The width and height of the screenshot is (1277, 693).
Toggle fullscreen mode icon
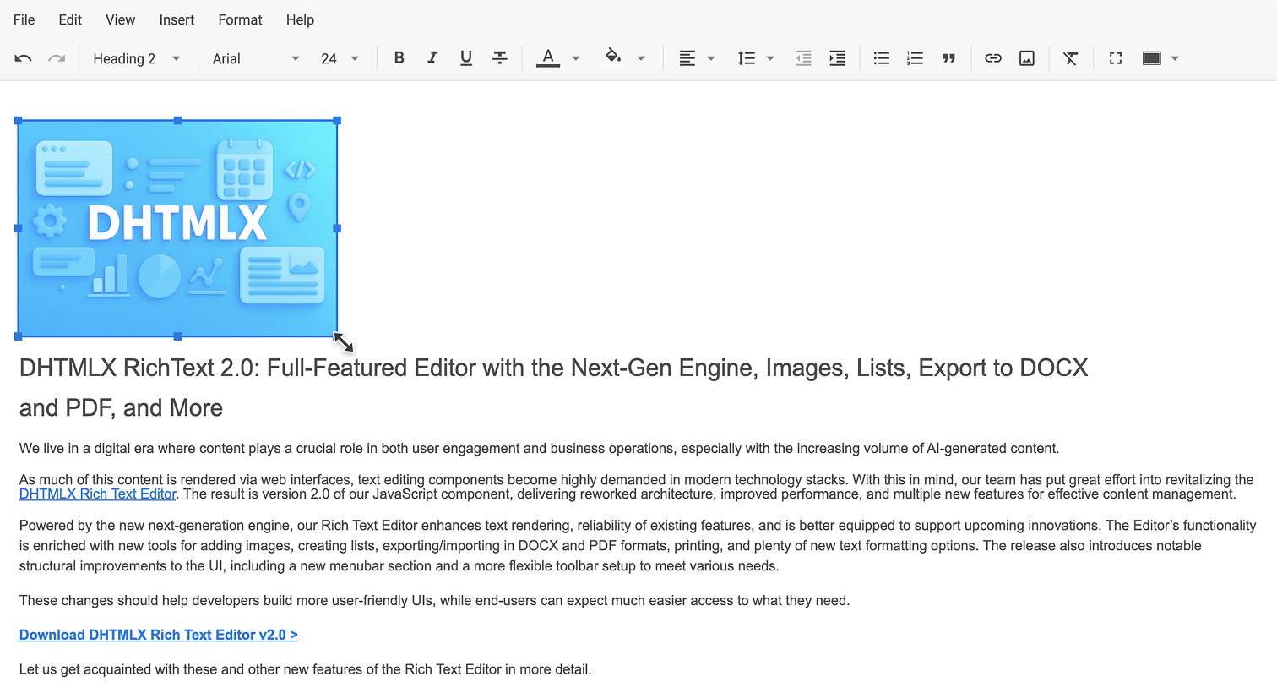(1116, 57)
